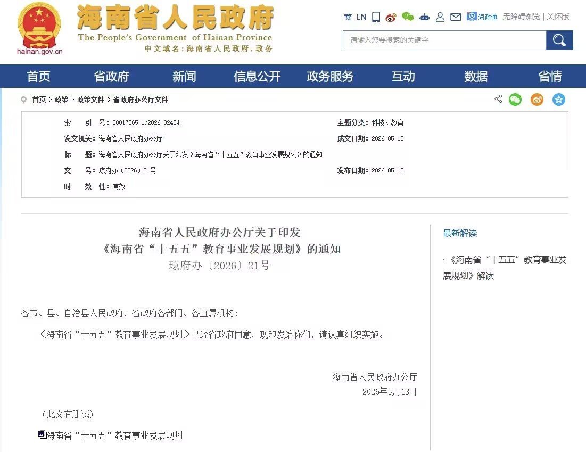Share page via green WeChat icon
This screenshot has height=452, width=586.
point(515,100)
